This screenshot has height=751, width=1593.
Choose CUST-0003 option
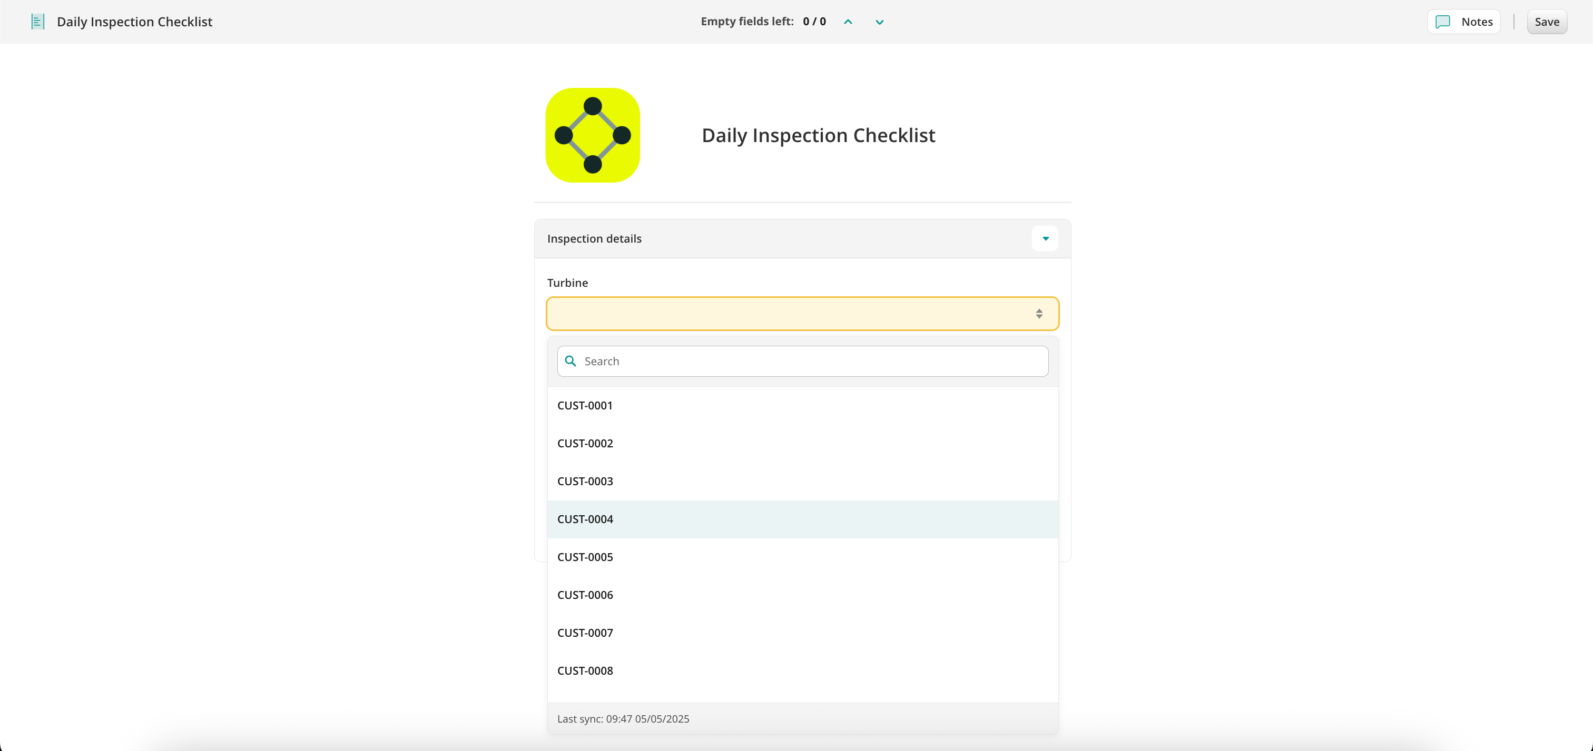(x=584, y=481)
